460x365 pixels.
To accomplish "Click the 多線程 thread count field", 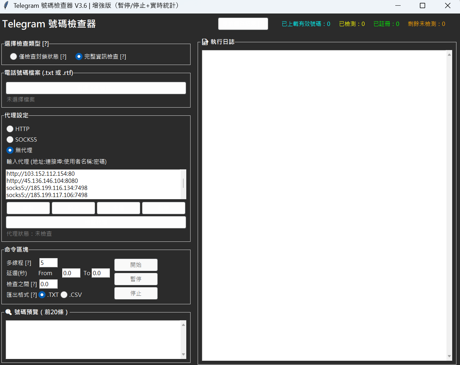I will coord(48,263).
